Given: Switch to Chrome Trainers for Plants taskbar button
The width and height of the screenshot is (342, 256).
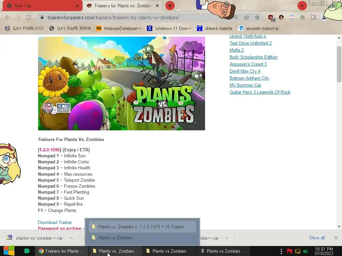Looking at the screenshot, I should 61,251.
